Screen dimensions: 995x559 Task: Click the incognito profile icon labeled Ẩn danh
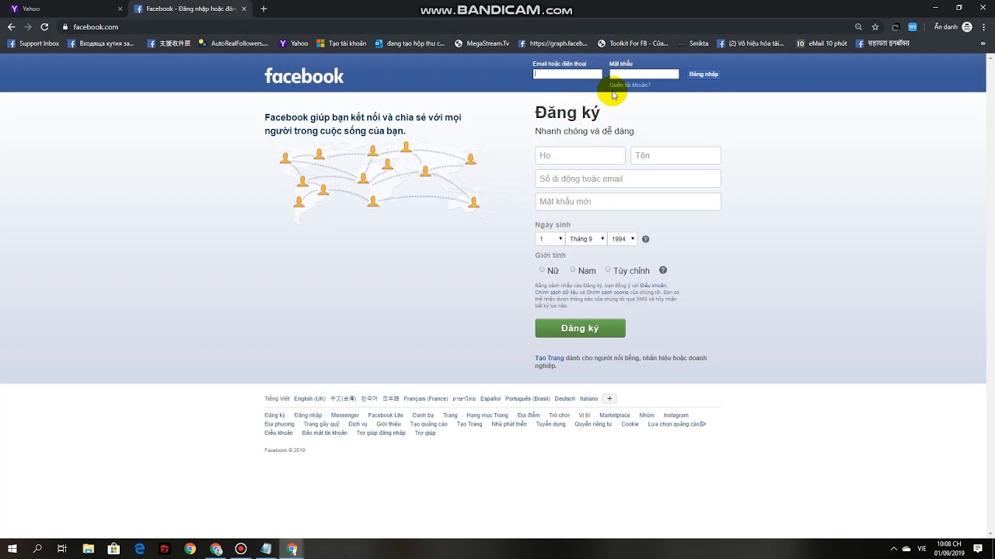(953, 26)
